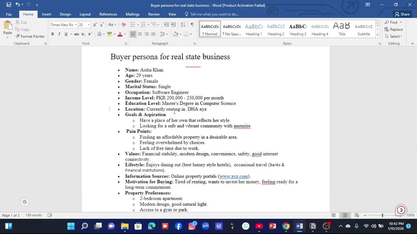Image resolution: width=417 pixels, height=234 pixels.
Task: Open Font dialog launcher in ribbon
Action: click(x=126, y=44)
